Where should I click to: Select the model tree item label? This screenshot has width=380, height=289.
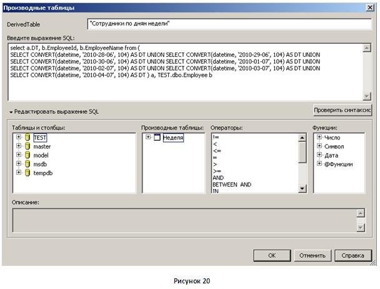pyautogui.click(x=41, y=155)
